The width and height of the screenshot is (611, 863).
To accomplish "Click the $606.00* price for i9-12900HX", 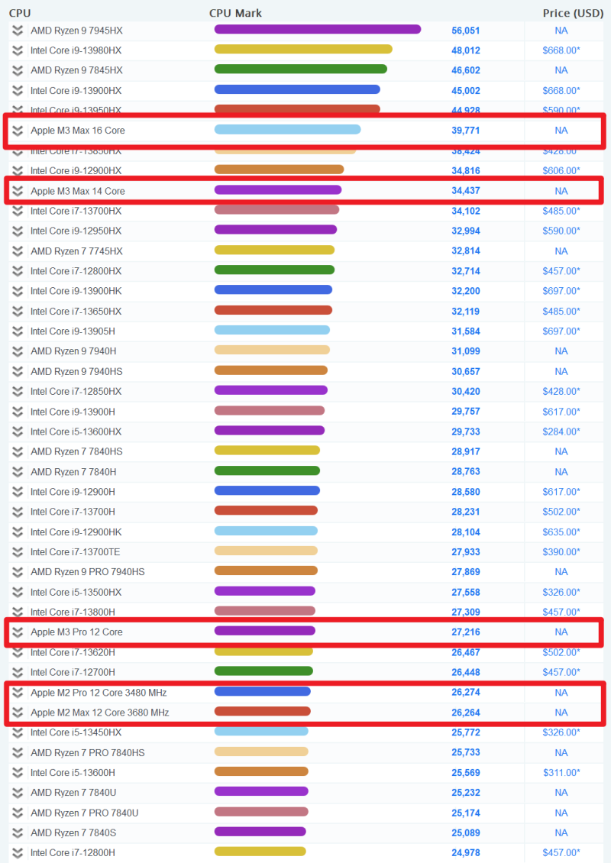I will [x=561, y=170].
